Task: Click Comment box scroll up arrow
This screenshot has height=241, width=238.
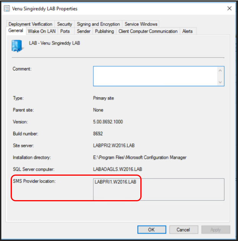Action: (x=220, y=71)
